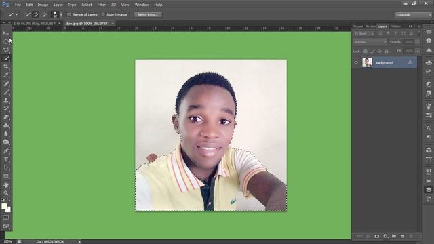Select the Lasso tool
434x244 pixels.
click(x=6, y=50)
